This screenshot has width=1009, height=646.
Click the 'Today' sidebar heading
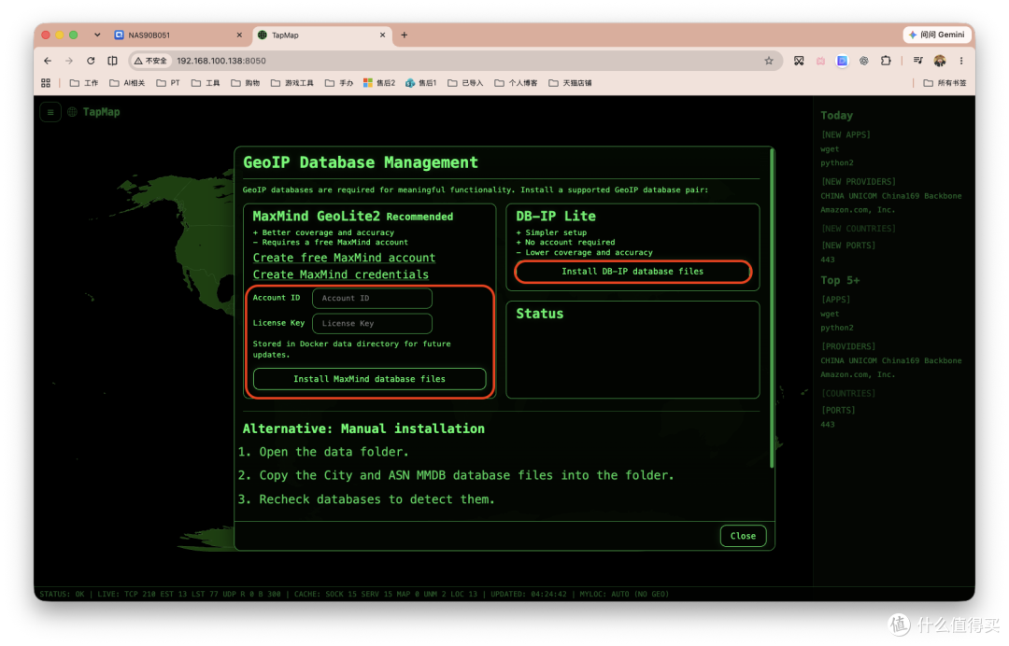836,116
